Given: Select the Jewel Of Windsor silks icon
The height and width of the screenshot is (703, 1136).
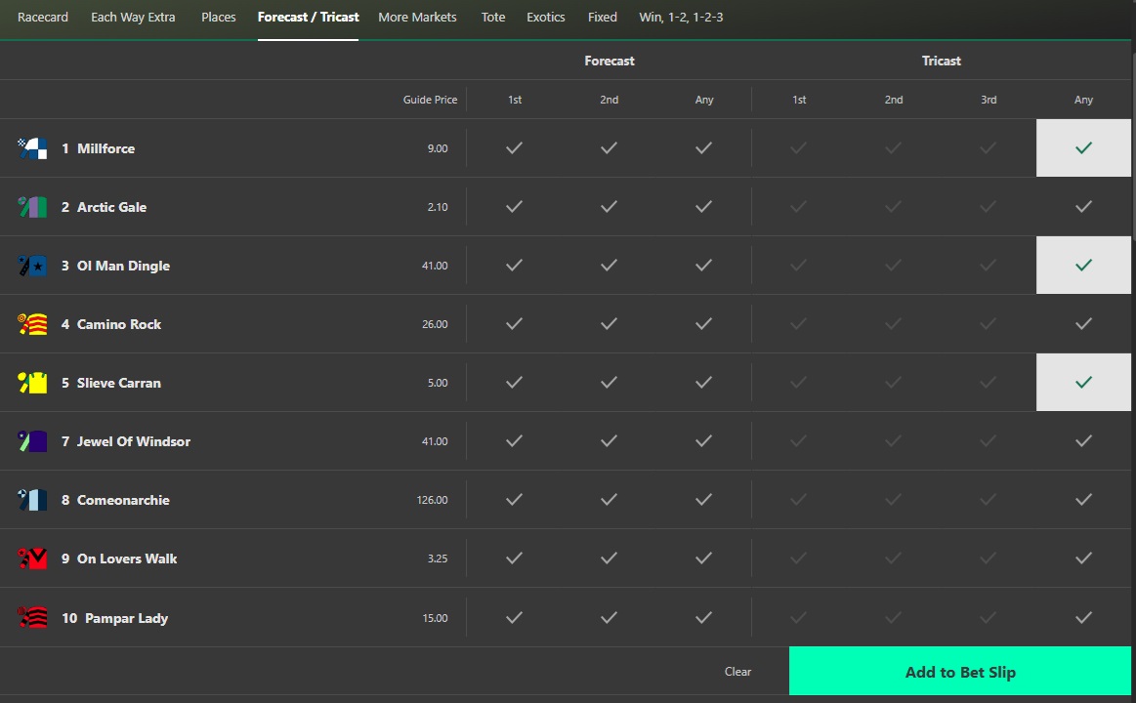Looking at the screenshot, I should click(x=29, y=440).
